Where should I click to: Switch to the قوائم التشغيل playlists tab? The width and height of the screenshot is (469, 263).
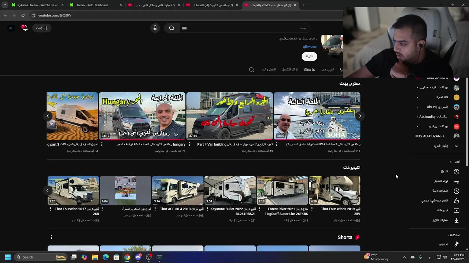pyautogui.click(x=289, y=69)
